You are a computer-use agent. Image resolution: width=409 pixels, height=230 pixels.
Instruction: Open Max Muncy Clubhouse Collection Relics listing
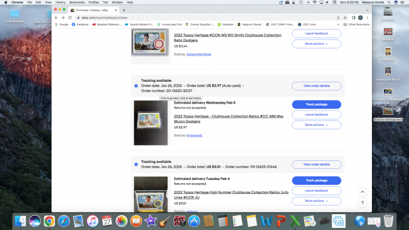point(228,119)
